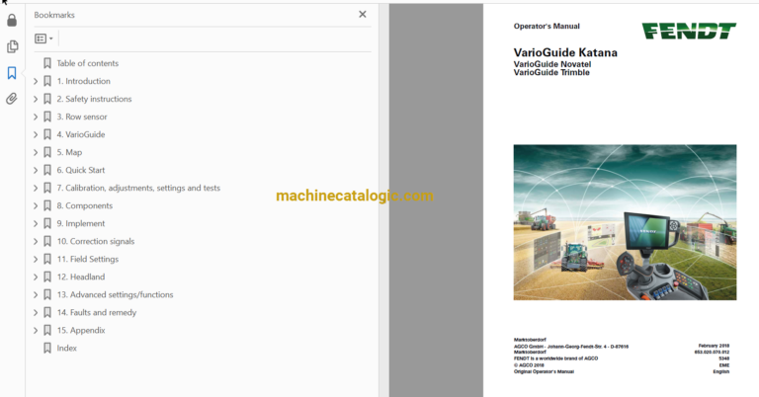Select the 3. Row sensor entry
The height and width of the screenshot is (397, 759).
coord(82,117)
